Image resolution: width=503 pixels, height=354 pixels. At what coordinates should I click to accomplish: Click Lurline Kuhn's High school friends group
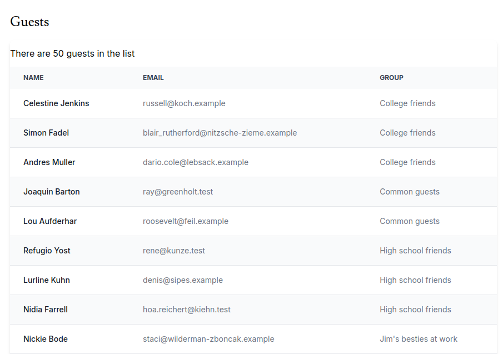pos(415,280)
